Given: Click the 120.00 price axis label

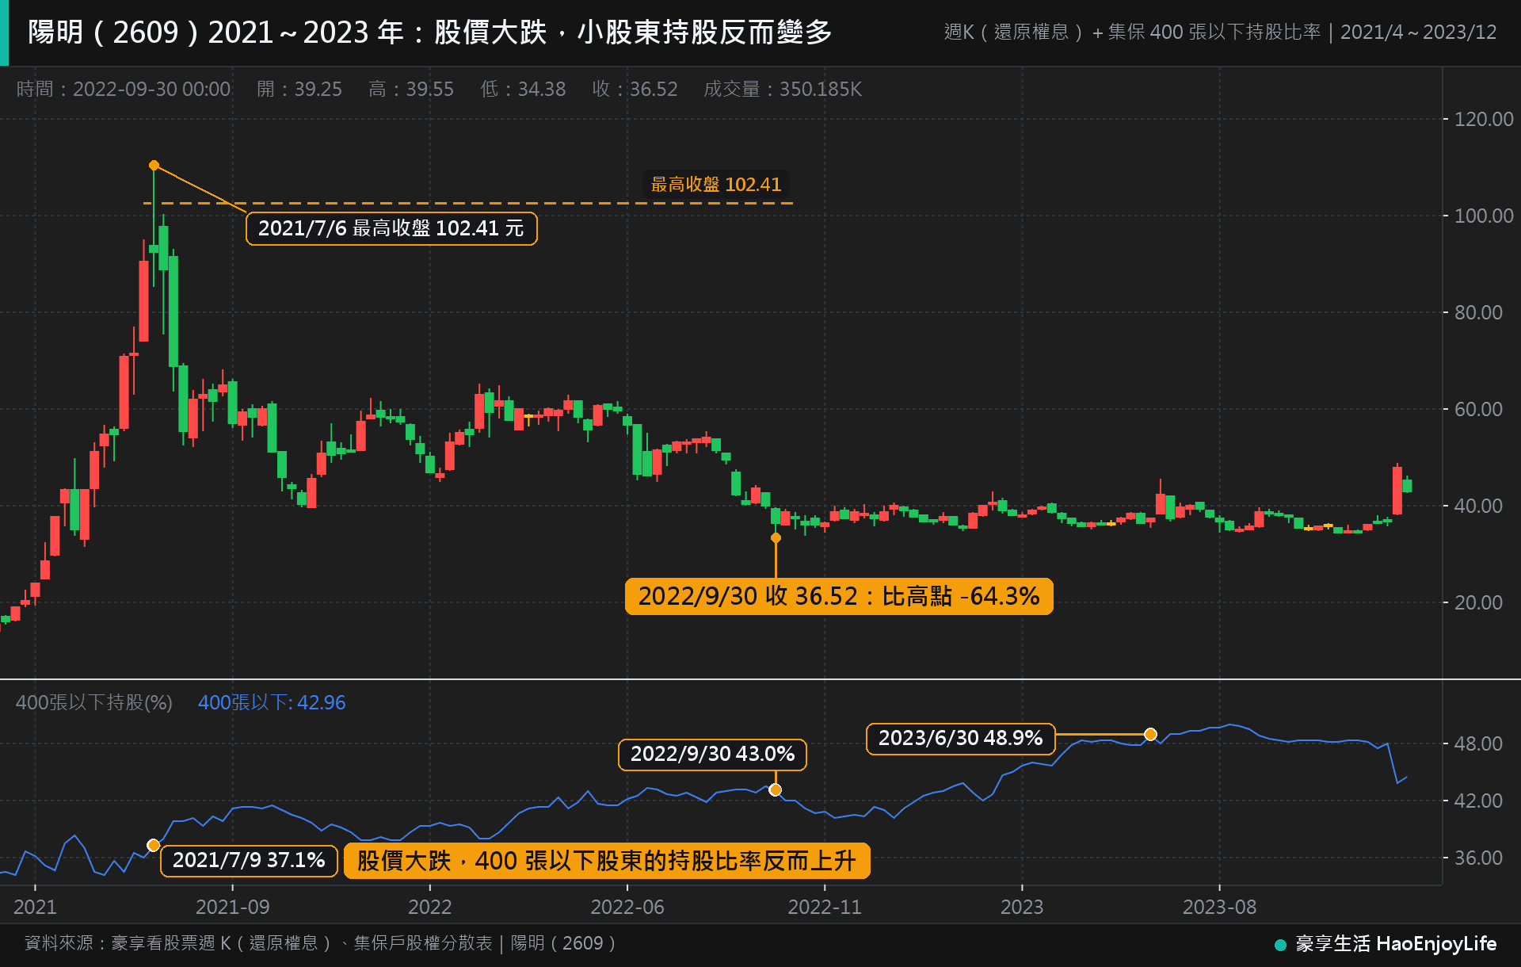Looking at the screenshot, I should tap(1484, 119).
